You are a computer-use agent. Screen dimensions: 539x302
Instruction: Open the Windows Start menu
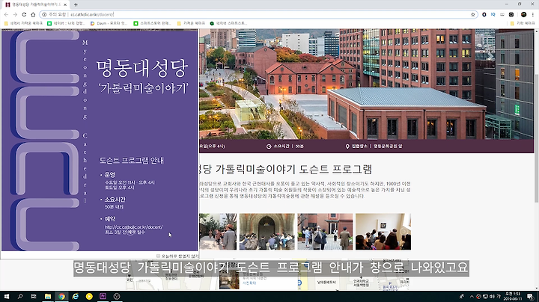point(7,296)
